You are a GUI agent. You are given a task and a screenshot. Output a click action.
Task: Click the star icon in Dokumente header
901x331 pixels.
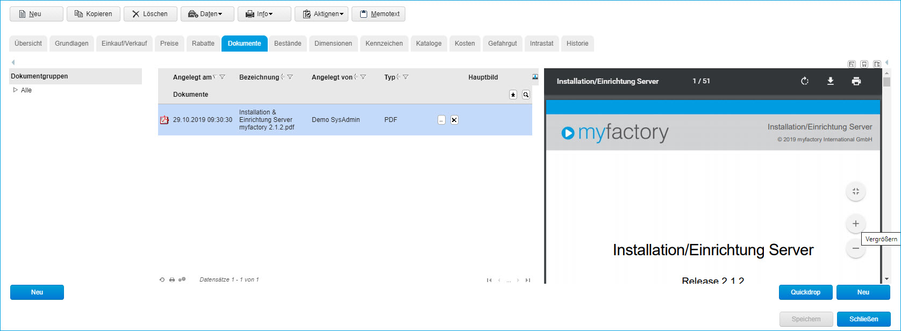click(513, 95)
